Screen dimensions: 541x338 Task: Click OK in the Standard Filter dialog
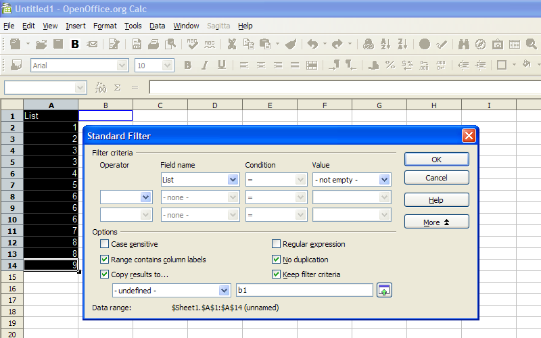click(x=436, y=160)
